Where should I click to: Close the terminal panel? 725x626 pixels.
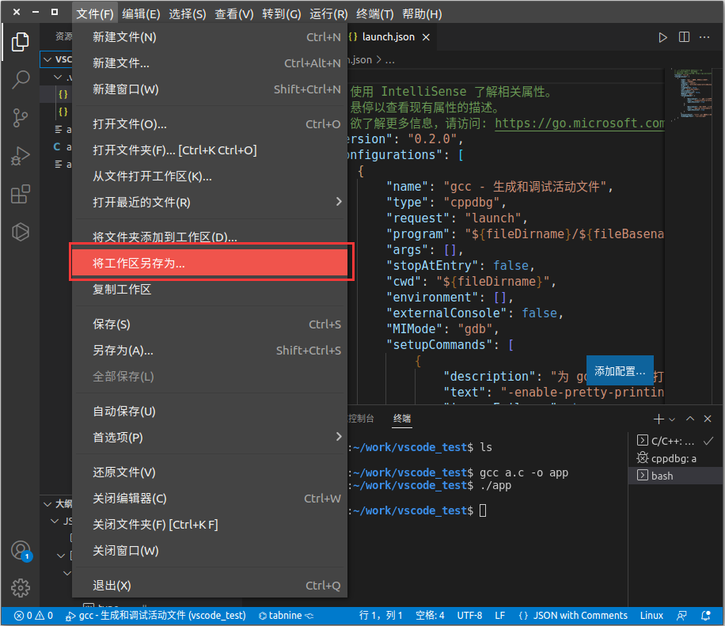(708, 419)
